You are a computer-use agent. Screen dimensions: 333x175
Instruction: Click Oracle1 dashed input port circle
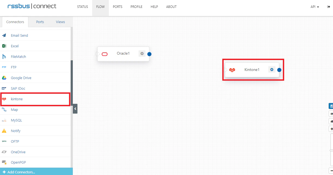coord(97,54)
